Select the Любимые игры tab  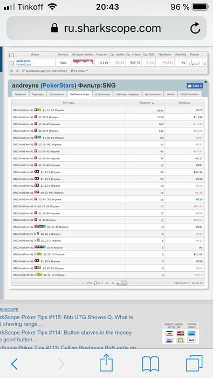[x=80, y=94]
